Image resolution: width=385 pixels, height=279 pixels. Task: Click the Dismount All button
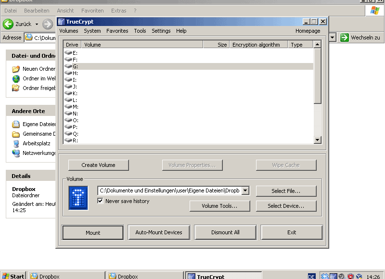tap(225, 232)
